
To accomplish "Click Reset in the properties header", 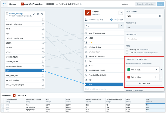I will tap(120, 20).
